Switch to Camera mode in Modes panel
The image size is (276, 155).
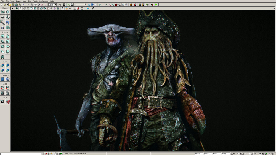tap(2, 12)
